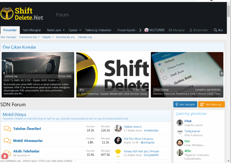The image size is (231, 163).
Task: Open Samsung Font Yükleme featured thumbnail
Action: coord(187,75)
